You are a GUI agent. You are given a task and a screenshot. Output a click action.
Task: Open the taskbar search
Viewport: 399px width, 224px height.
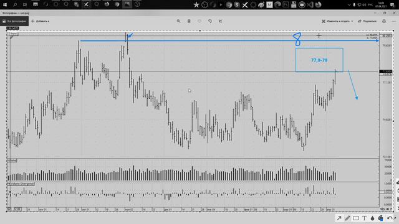click(15, 4)
